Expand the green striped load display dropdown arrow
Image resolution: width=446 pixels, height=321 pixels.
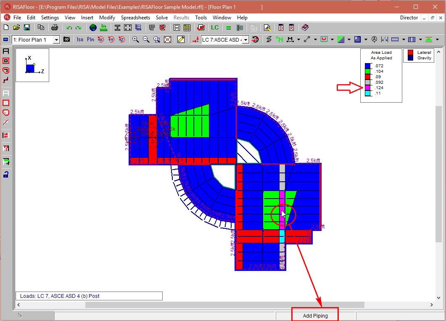348,40
